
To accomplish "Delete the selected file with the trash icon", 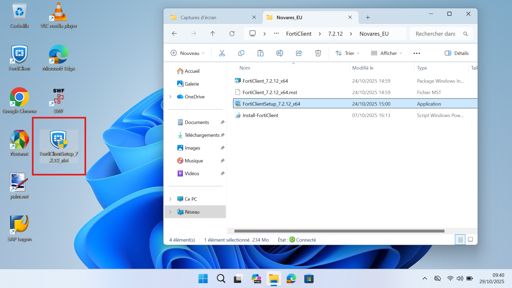I will pos(318,53).
